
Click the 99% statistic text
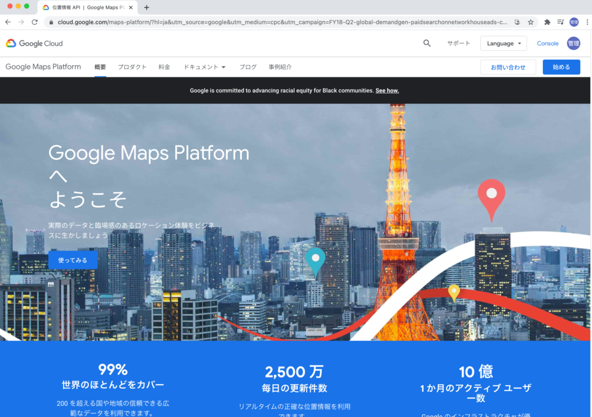[x=113, y=370]
